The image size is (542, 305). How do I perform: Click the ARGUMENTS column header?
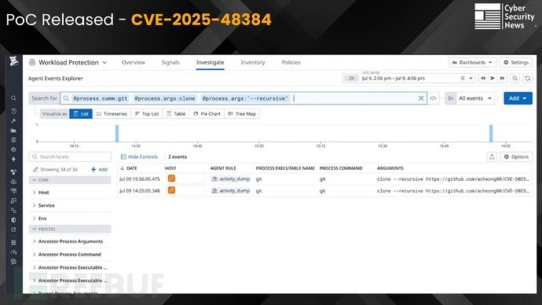click(x=390, y=168)
